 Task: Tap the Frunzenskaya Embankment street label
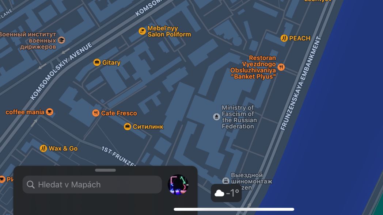pos(300,83)
